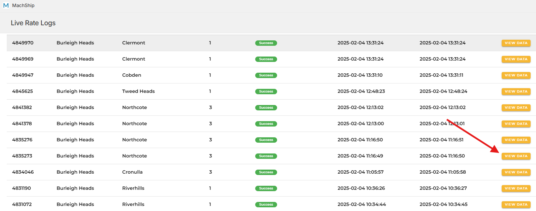Select log ID 4849947
The width and height of the screenshot is (536, 211).
tap(23, 75)
